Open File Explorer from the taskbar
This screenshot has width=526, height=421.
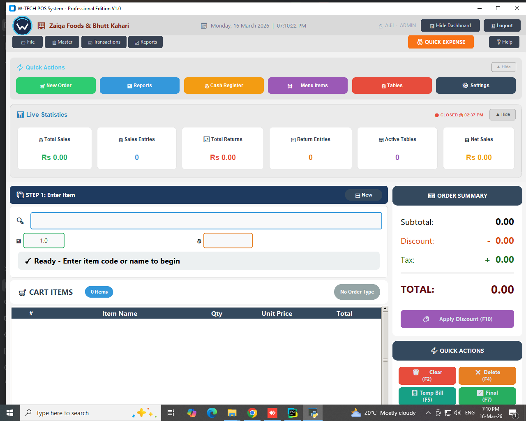pos(232,413)
